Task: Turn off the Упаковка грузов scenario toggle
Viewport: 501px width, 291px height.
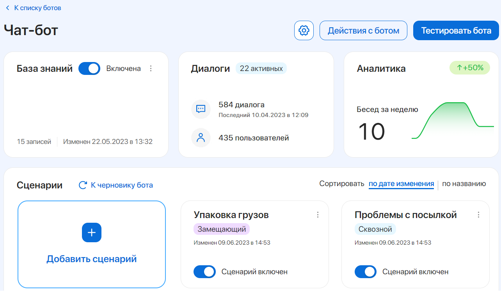Action: click(204, 272)
